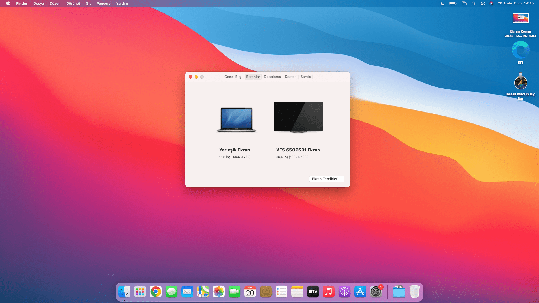Launch the Music app
539x303 pixels.
click(329, 292)
